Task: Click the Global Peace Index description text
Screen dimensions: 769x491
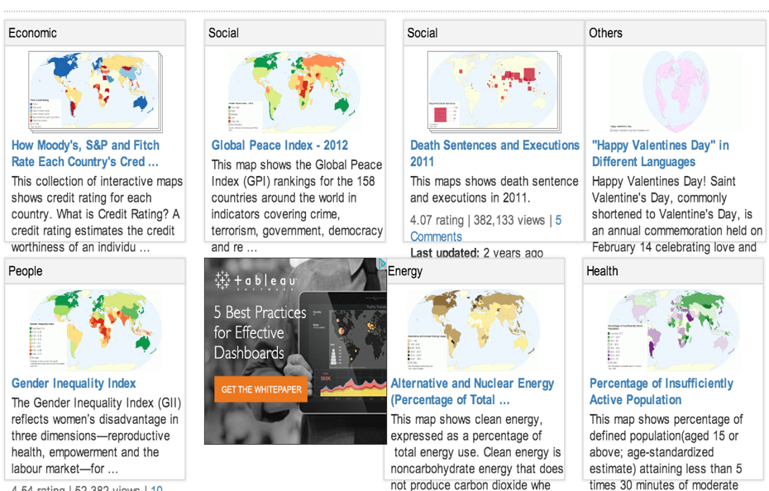Action: [297, 206]
